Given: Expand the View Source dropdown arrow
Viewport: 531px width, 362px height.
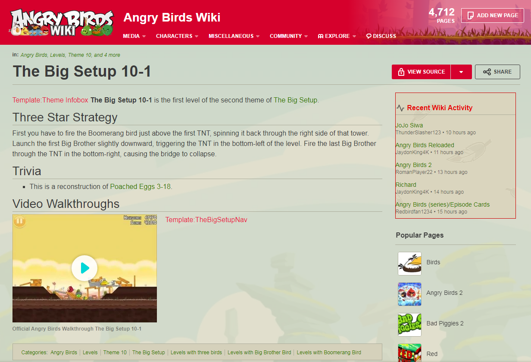Looking at the screenshot, I should coord(461,72).
